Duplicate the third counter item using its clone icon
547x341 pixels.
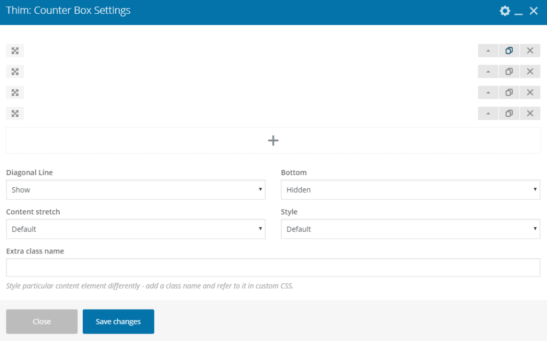pos(509,92)
